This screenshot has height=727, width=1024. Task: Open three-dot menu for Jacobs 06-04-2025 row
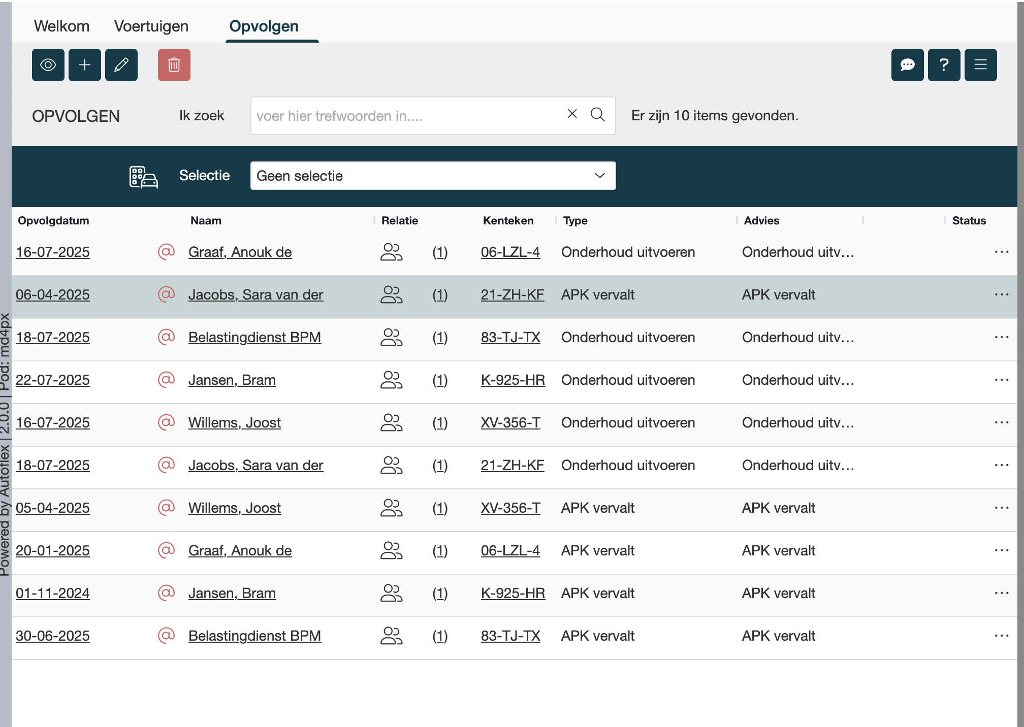click(x=1001, y=294)
